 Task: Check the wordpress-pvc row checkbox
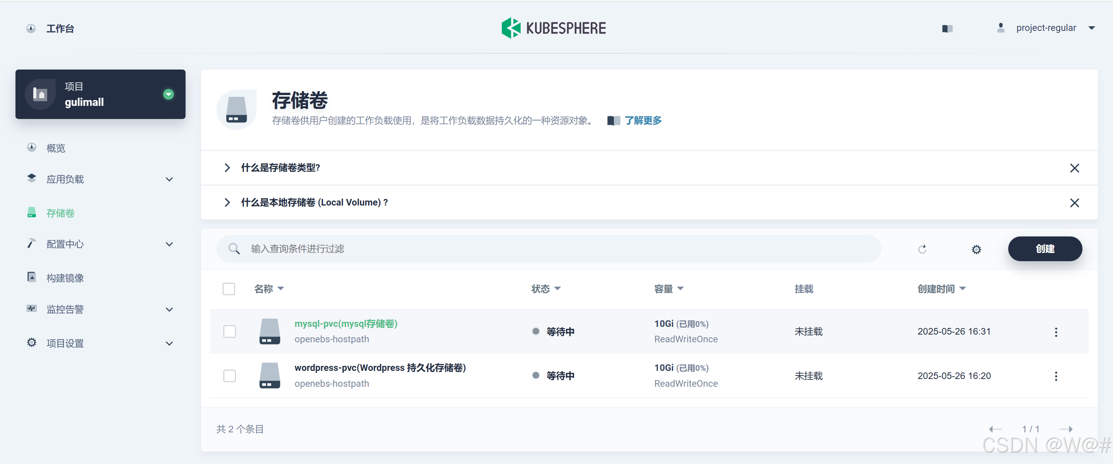pyautogui.click(x=229, y=376)
